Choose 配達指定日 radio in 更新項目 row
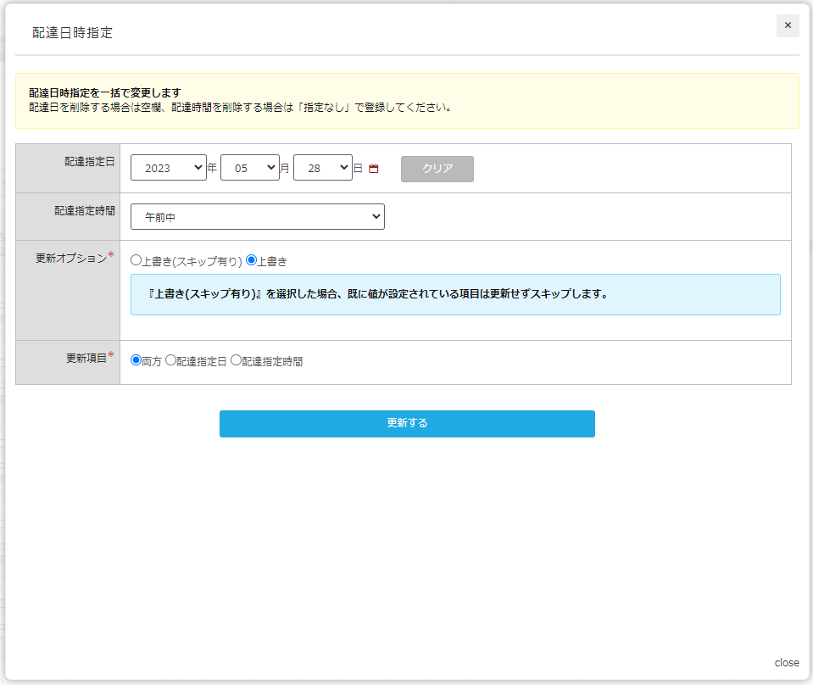813x685 pixels. [x=170, y=360]
